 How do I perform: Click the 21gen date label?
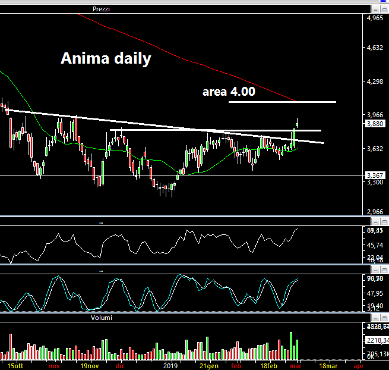coord(209,366)
